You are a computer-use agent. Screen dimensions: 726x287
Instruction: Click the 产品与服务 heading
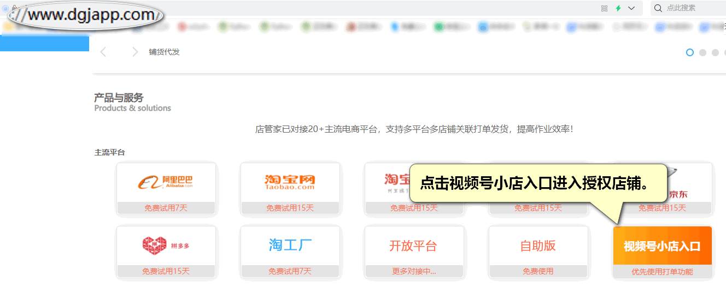click(x=119, y=98)
